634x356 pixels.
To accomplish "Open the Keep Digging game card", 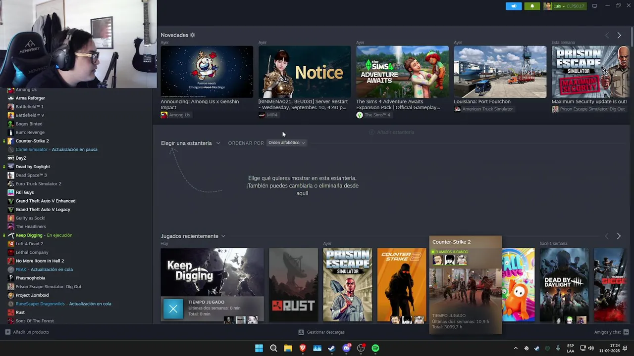I will [212, 272].
